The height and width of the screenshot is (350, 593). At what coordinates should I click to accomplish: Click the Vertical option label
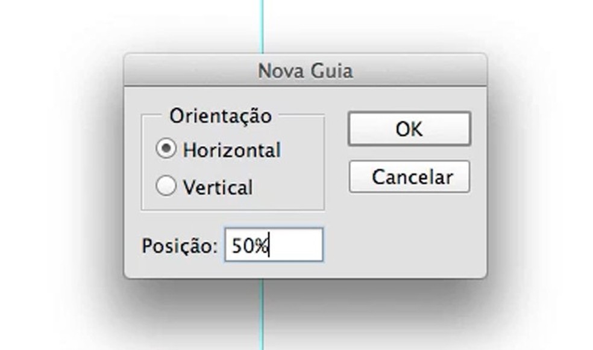tap(219, 187)
